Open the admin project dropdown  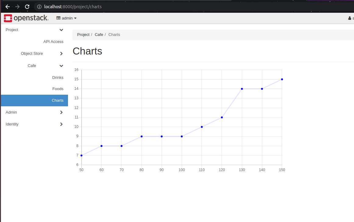(66, 18)
